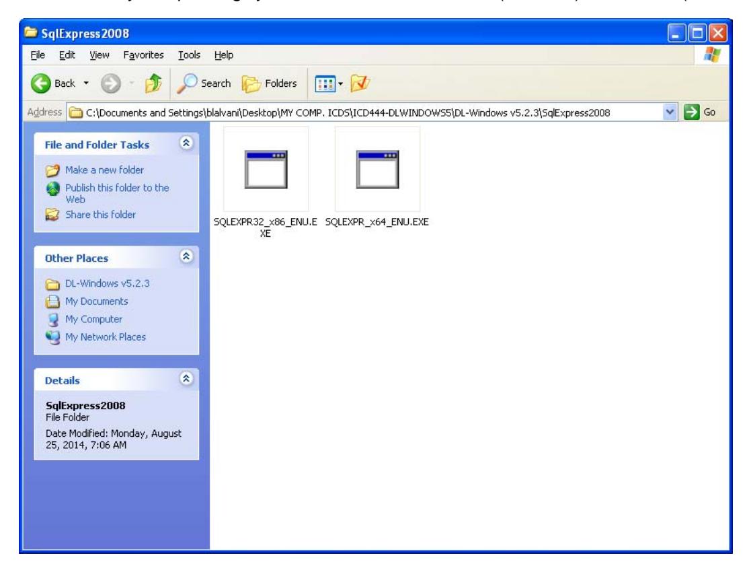Click the Views grid icon

(325, 84)
